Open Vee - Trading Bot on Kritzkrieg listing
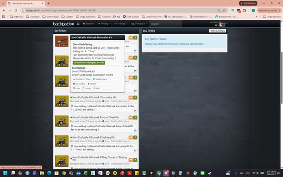This screenshot has width=283, height=177. click(x=114, y=141)
